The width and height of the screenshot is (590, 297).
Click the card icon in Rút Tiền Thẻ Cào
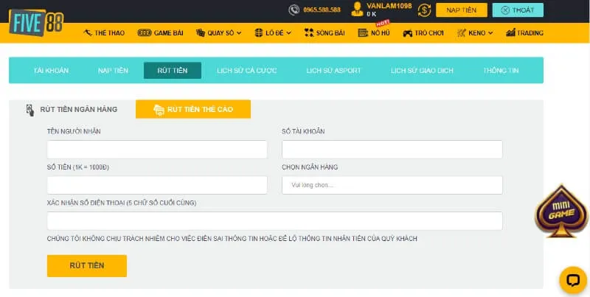159,110
